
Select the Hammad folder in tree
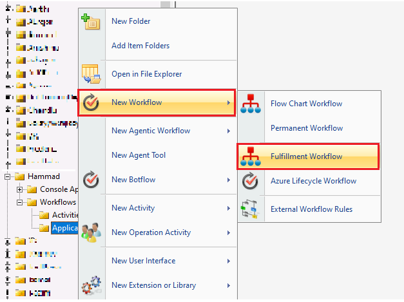click(x=44, y=176)
